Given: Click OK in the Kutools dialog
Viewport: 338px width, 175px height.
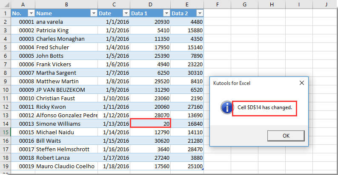Looking at the screenshot, I should coord(286,136).
